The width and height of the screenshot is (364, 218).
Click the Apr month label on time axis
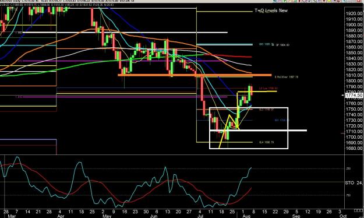pyautogui.click(x=61, y=216)
